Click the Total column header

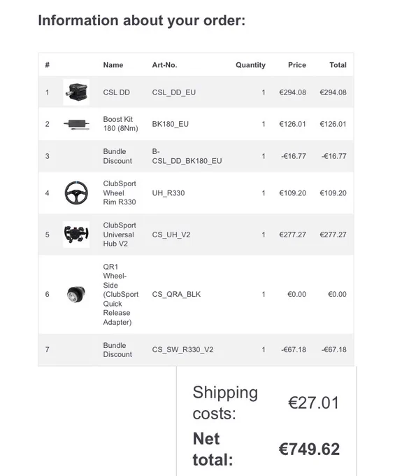[338, 65]
